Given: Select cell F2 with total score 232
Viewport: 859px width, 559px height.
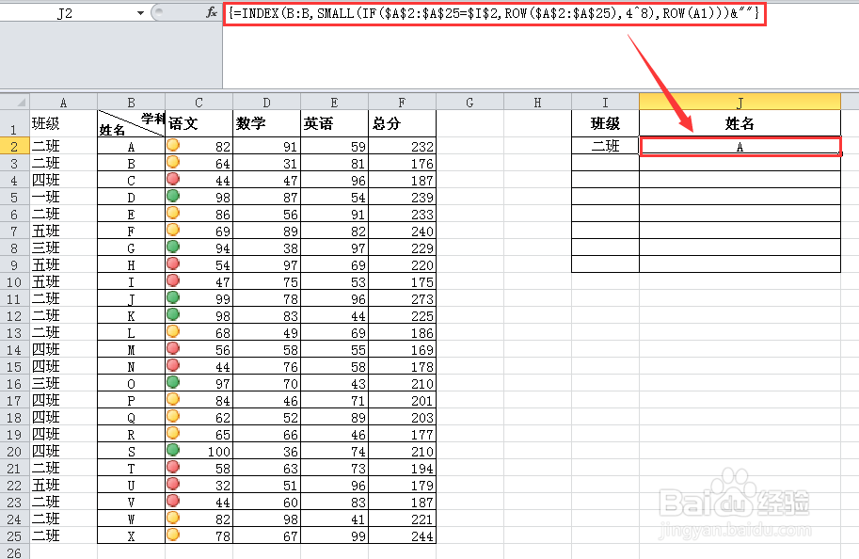Looking at the screenshot, I should (402, 146).
